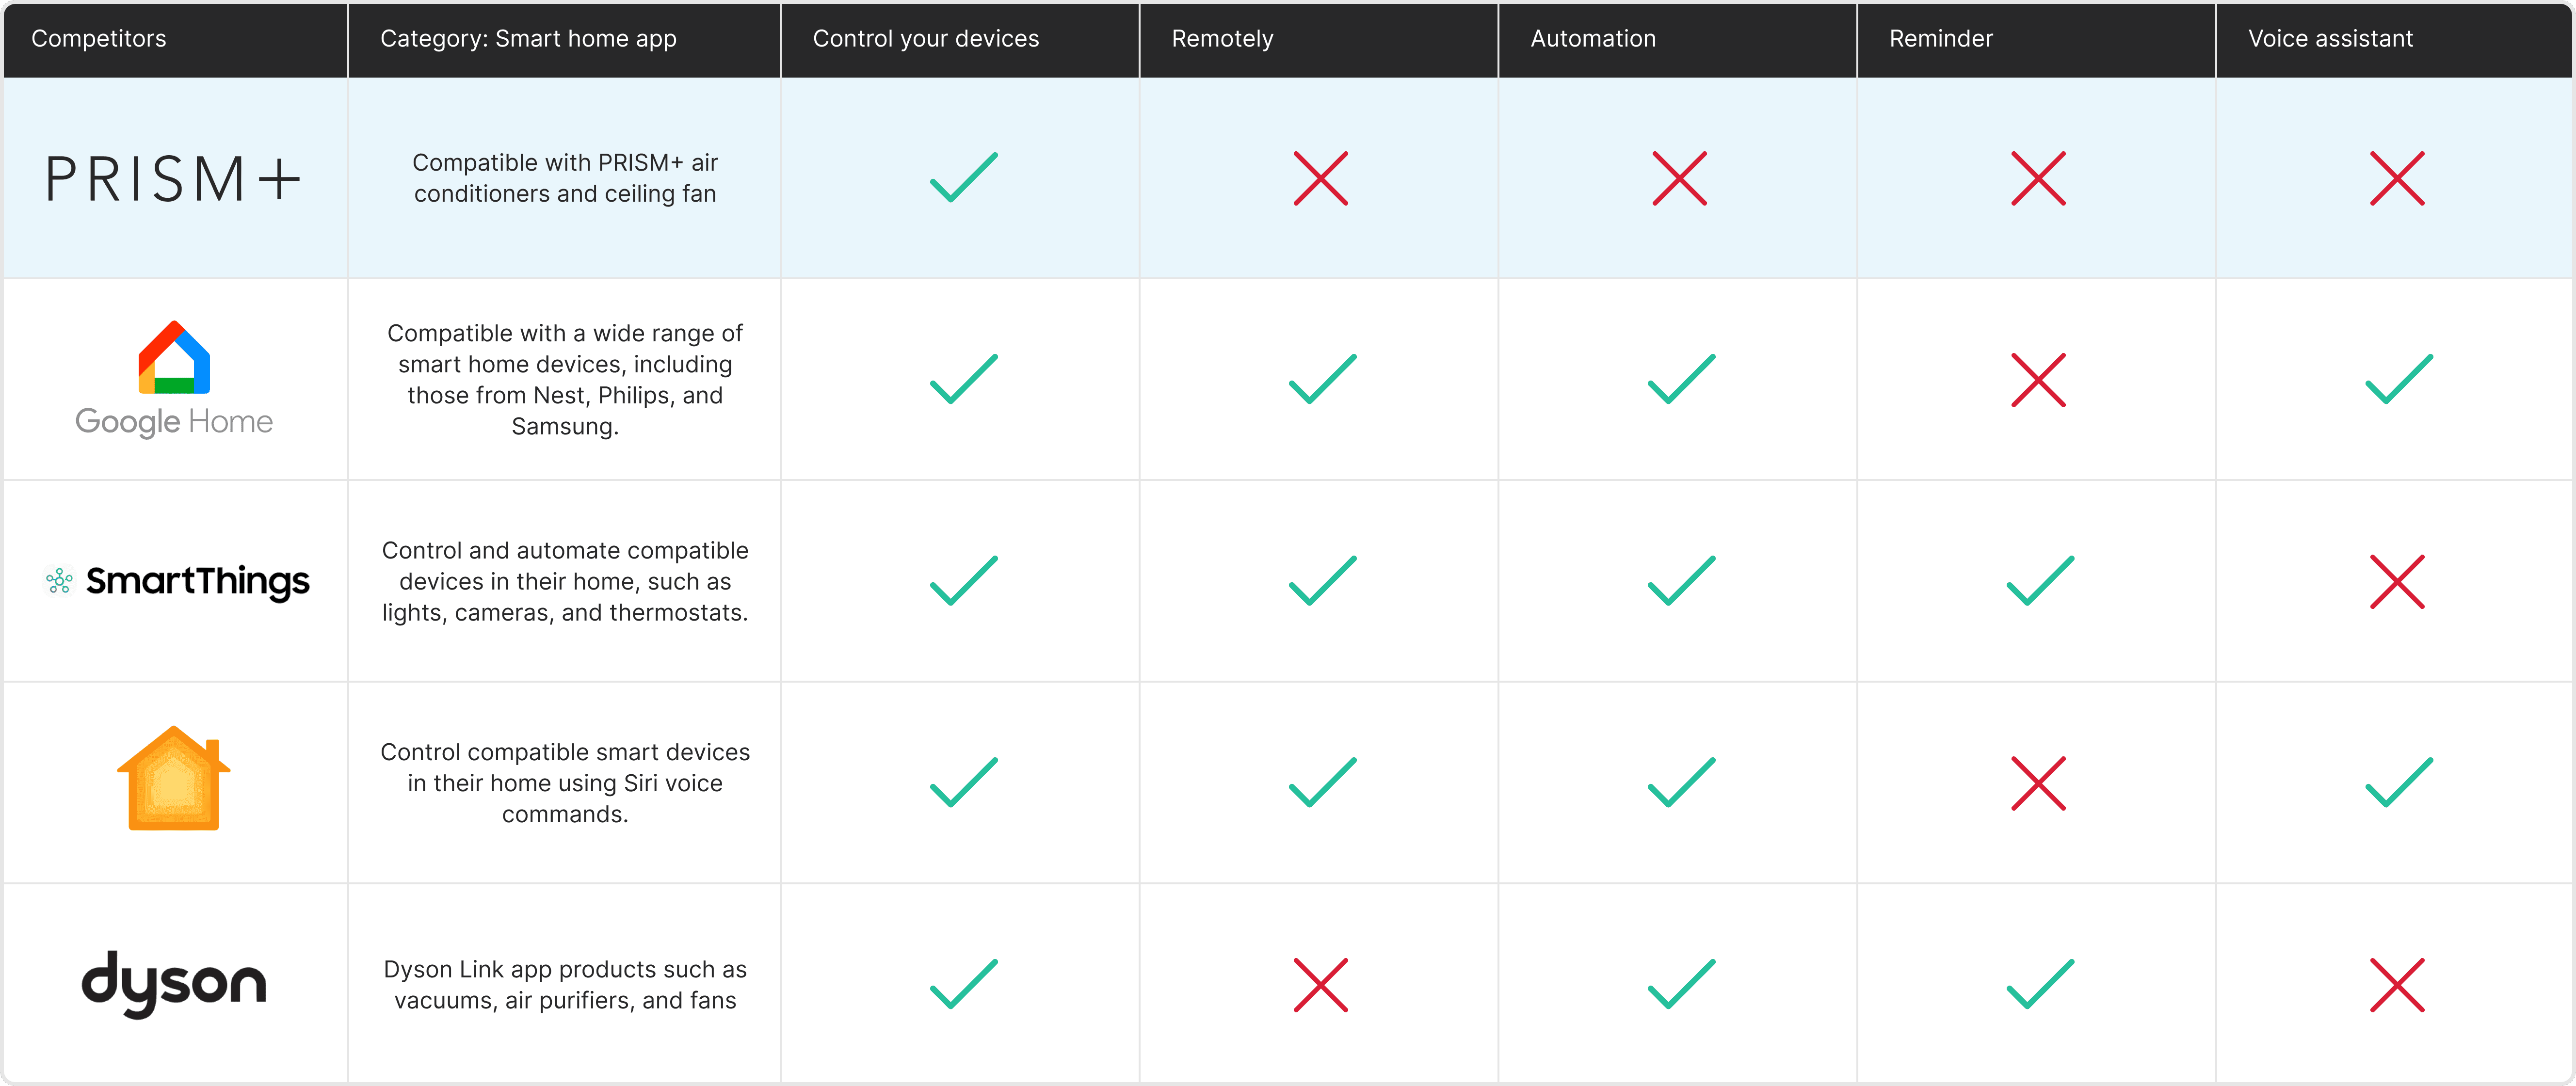Image resolution: width=2576 pixels, height=1086 pixels.
Task: Click Google Home Control your devices checkmark
Action: pos(964,379)
